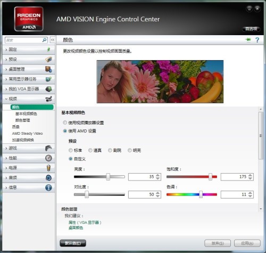Screen dimensions: 266x253
Task: Increase 饱和度 value with up arrow
Action: point(250,175)
